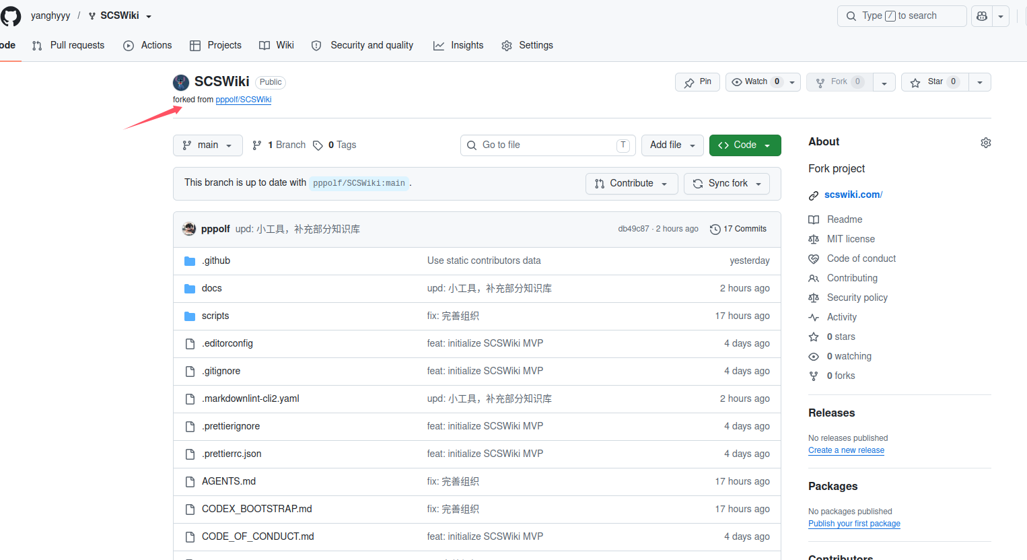Click the scale icon beside Security policy
The height and width of the screenshot is (560, 1027).
[x=814, y=297]
